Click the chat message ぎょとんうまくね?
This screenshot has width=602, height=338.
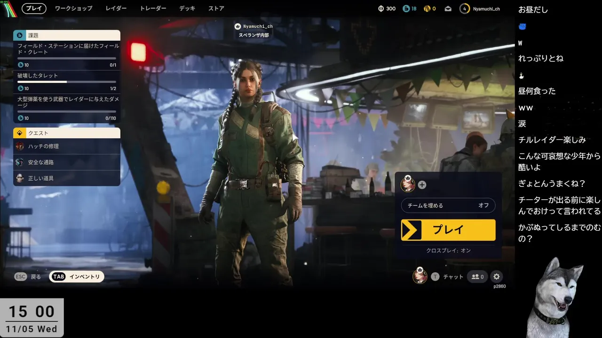pyautogui.click(x=552, y=184)
